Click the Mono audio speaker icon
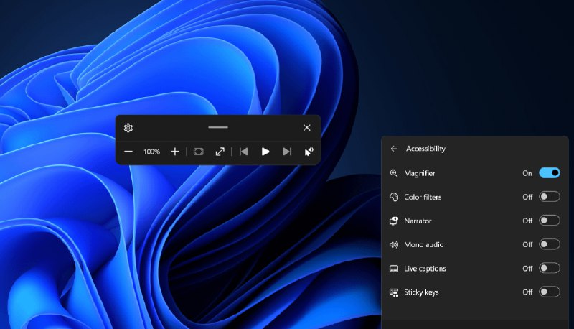The image size is (574, 329). pos(394,245)
